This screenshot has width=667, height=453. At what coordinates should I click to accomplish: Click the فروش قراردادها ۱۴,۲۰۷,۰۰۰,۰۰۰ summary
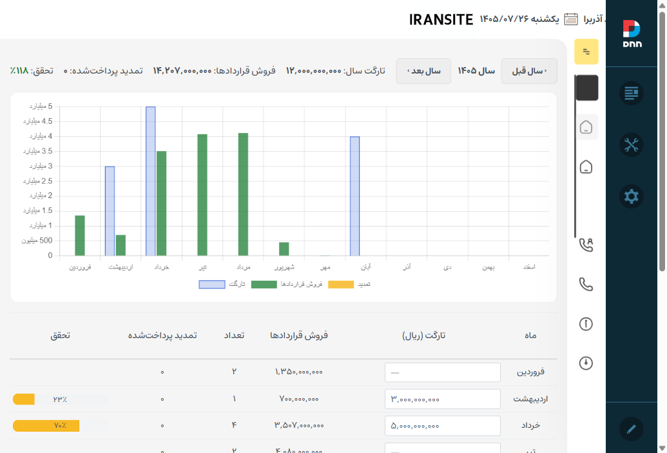coord(215,71)
